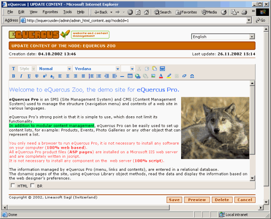The width and height of the screenshot is (271, 219).
Task: Expand the Verdana font dropdown
Action: (x=95, y=68)
